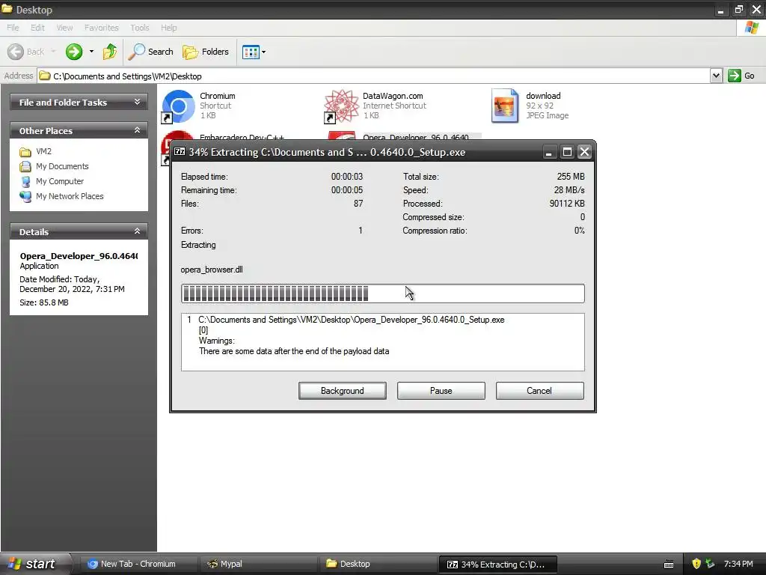This screenshot has height=575, width=766.
Task: Click the 7-Zip icon in dialog title
Action: [180, 151]
